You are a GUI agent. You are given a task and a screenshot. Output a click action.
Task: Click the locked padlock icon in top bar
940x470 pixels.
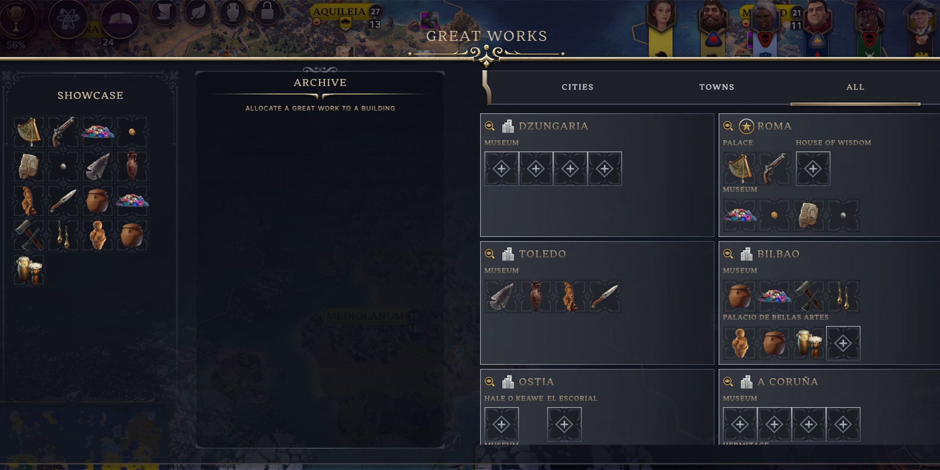(267, 12)
